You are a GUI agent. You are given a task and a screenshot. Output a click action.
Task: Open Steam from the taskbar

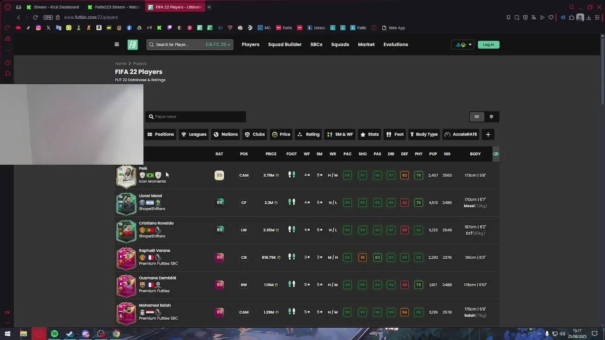(x=69, y=334)
